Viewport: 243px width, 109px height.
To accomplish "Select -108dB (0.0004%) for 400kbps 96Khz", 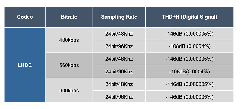I will pyautogui.click(x=190, y=46).
